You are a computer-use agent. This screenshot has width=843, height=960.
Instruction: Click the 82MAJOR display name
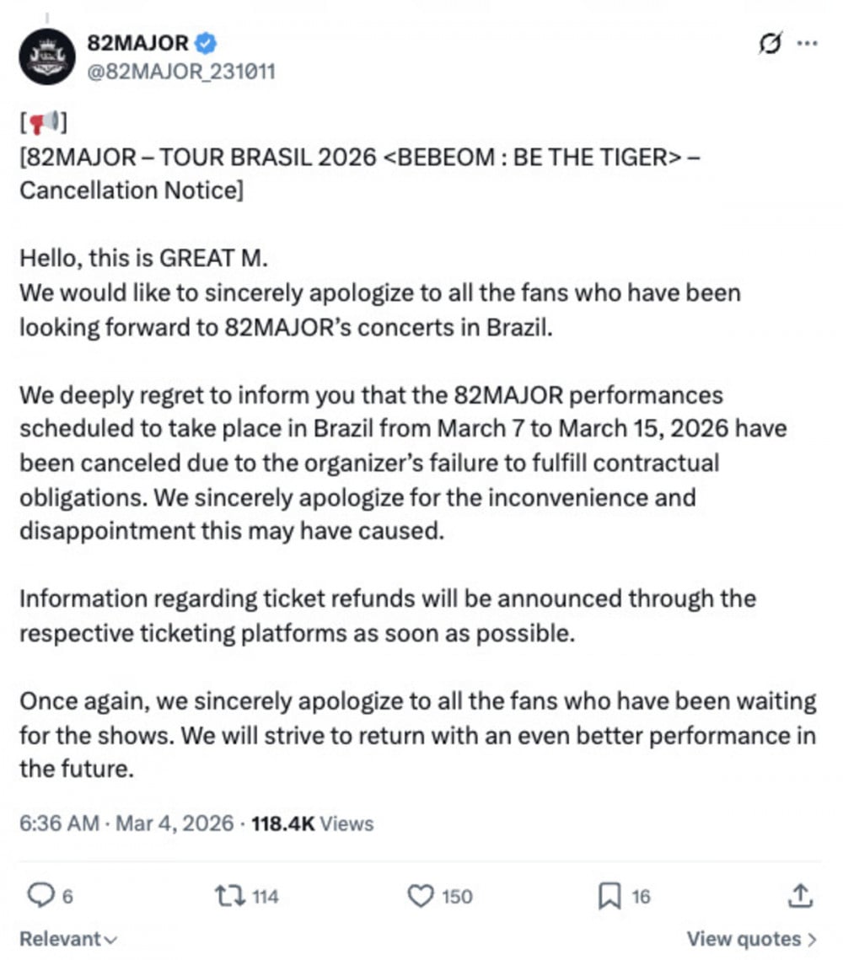(x=137, y=42)
